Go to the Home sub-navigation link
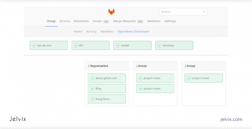This screenshot has height=129, width=252. tap(78, 32)
